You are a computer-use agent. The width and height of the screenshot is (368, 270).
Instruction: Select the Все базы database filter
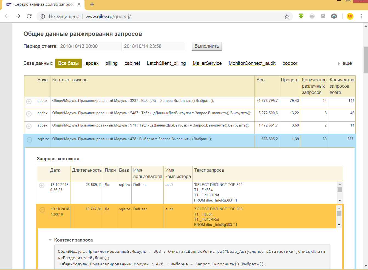(68, 63)
